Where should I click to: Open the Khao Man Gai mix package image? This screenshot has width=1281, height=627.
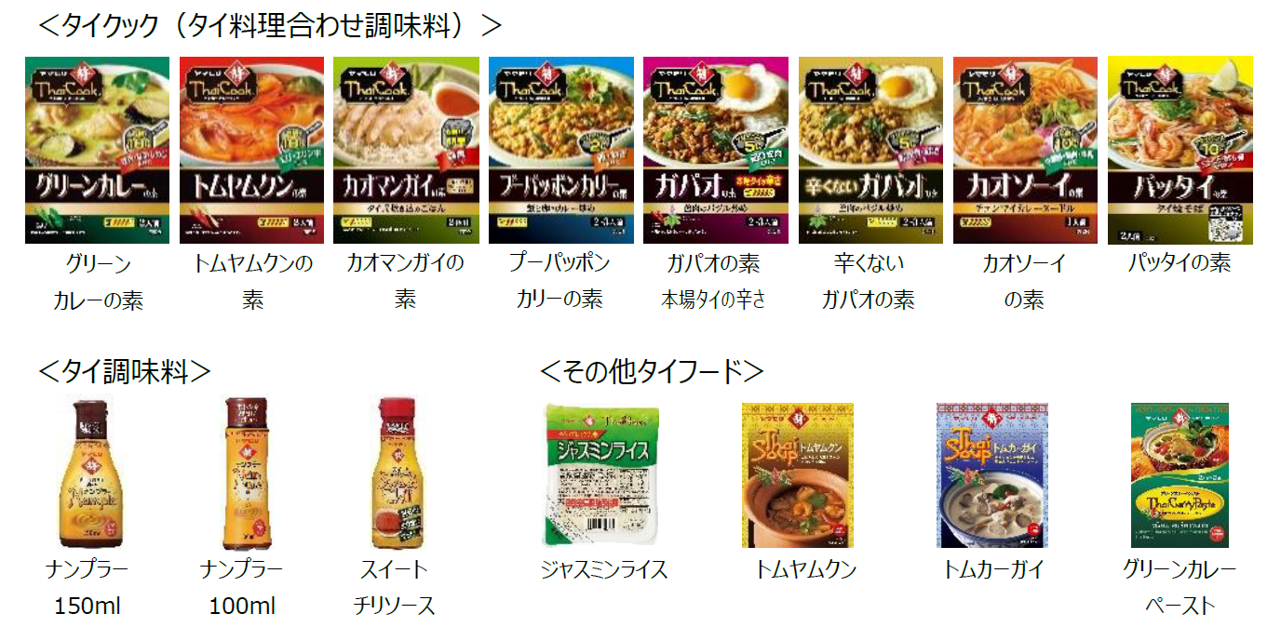coord(406,151)
